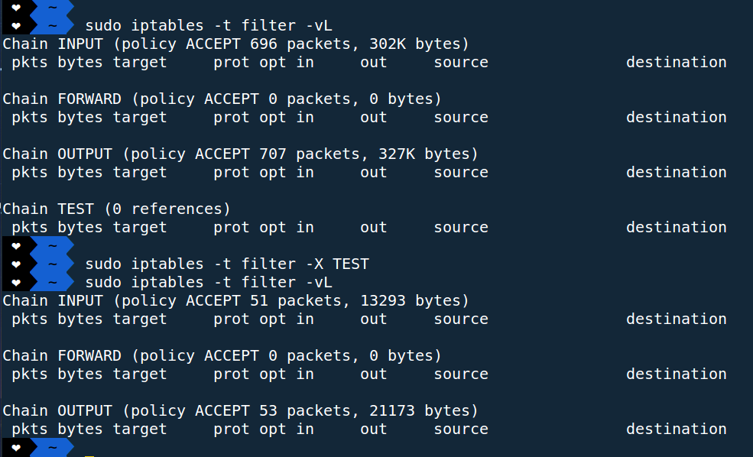
Task: Select the 'Chain TEST (0 references)' line
Action: [117, 209]
